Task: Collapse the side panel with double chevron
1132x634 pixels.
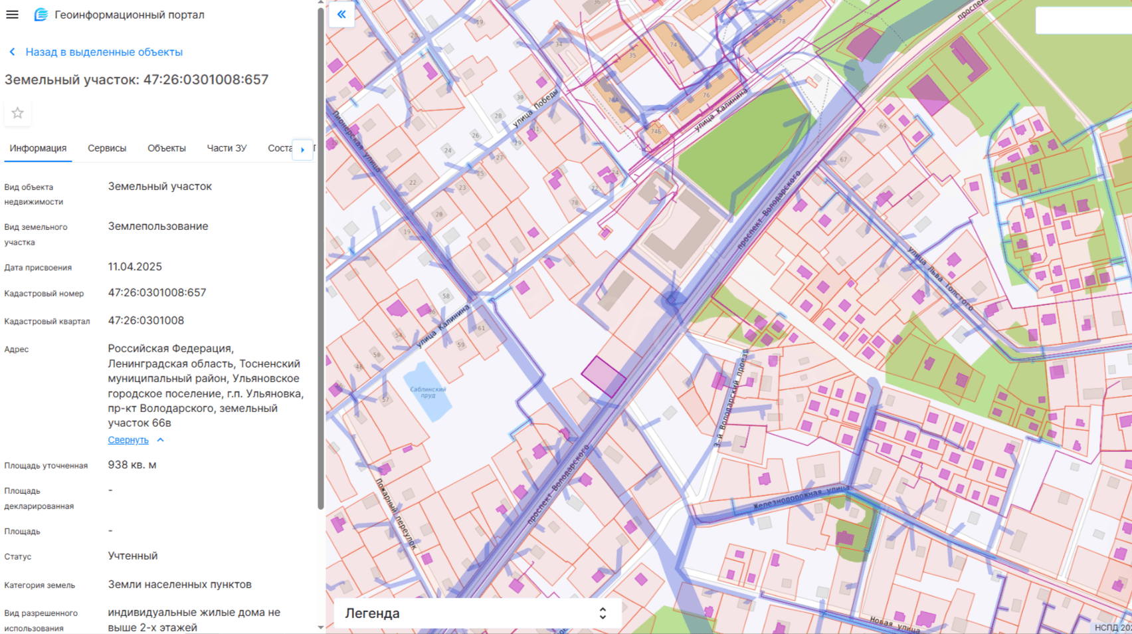Action: [x=341, y=14]
